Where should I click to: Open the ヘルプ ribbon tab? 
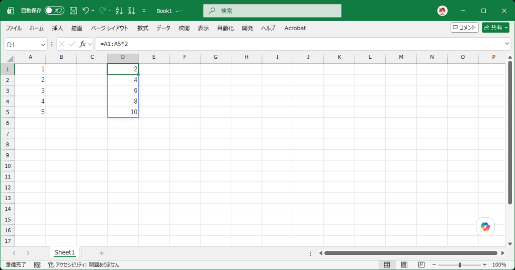click(x=268, y=28)
